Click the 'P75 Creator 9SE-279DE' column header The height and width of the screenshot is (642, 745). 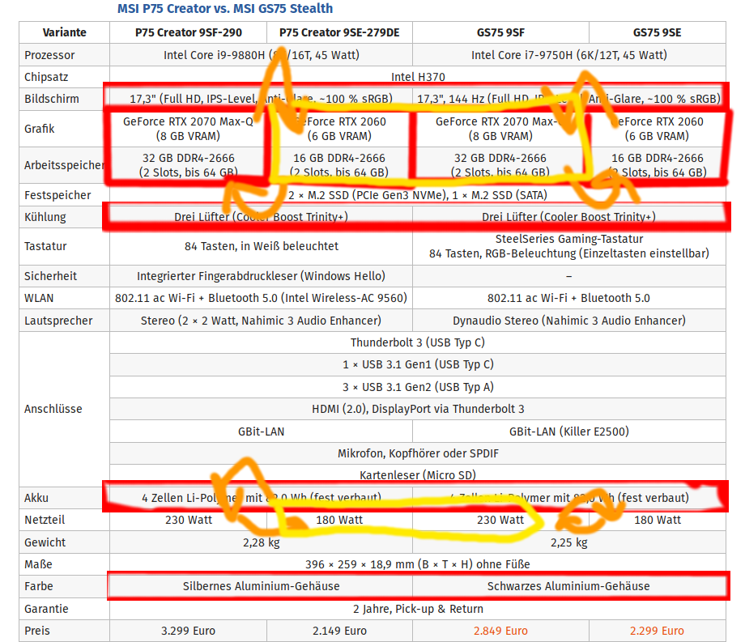tap(339, 32)
